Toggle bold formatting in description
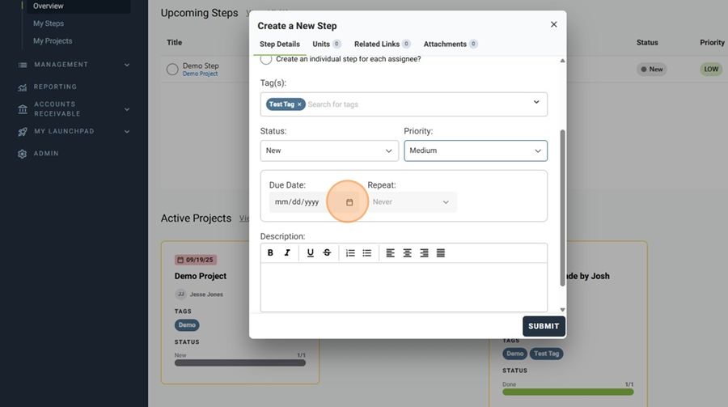The image size is (728, 407). (270, 252)
